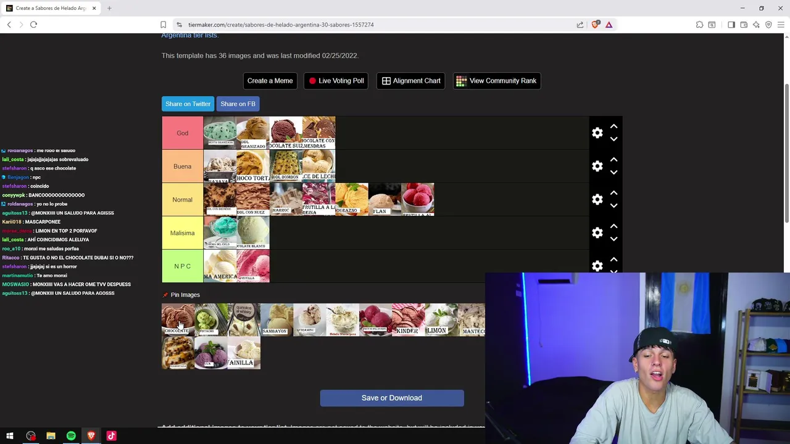Select Pistacho ice cream thumbnail
This screenshot has height=444, width=790.
point(211,319)
